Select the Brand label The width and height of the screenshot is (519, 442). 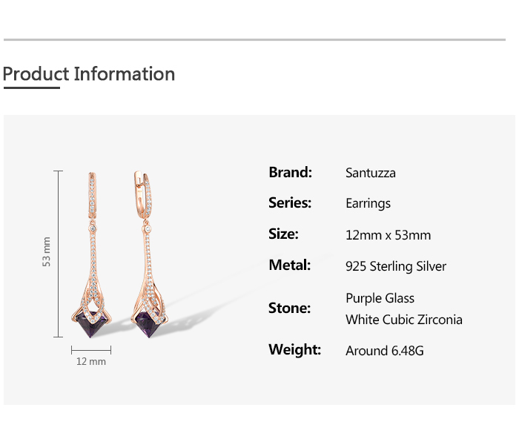tap(290, 172)
